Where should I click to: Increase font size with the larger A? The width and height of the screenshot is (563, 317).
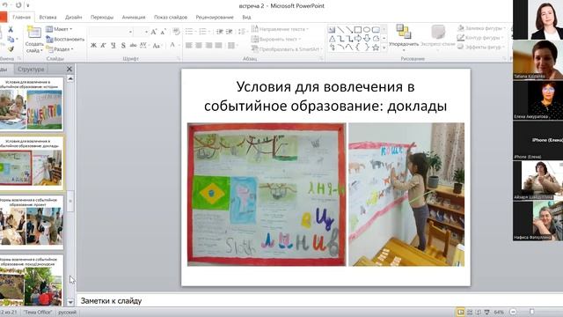point(154,32)
